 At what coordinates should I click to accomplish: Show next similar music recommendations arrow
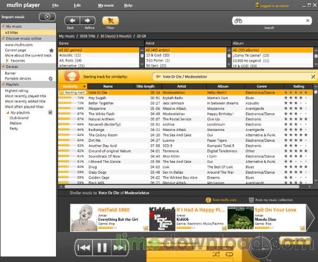(310, 217)
